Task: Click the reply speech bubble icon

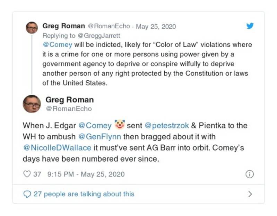Action: [x=27, y=194]
